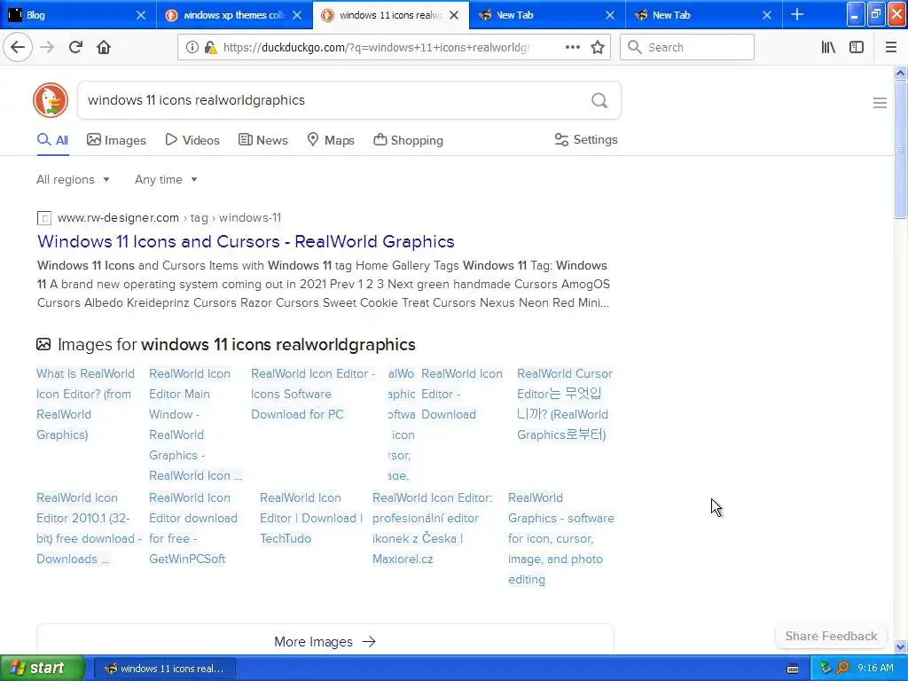The height and width of the screenshot is (681, 908).
Task: Focus the browser Search box
Action: (687, 47)
